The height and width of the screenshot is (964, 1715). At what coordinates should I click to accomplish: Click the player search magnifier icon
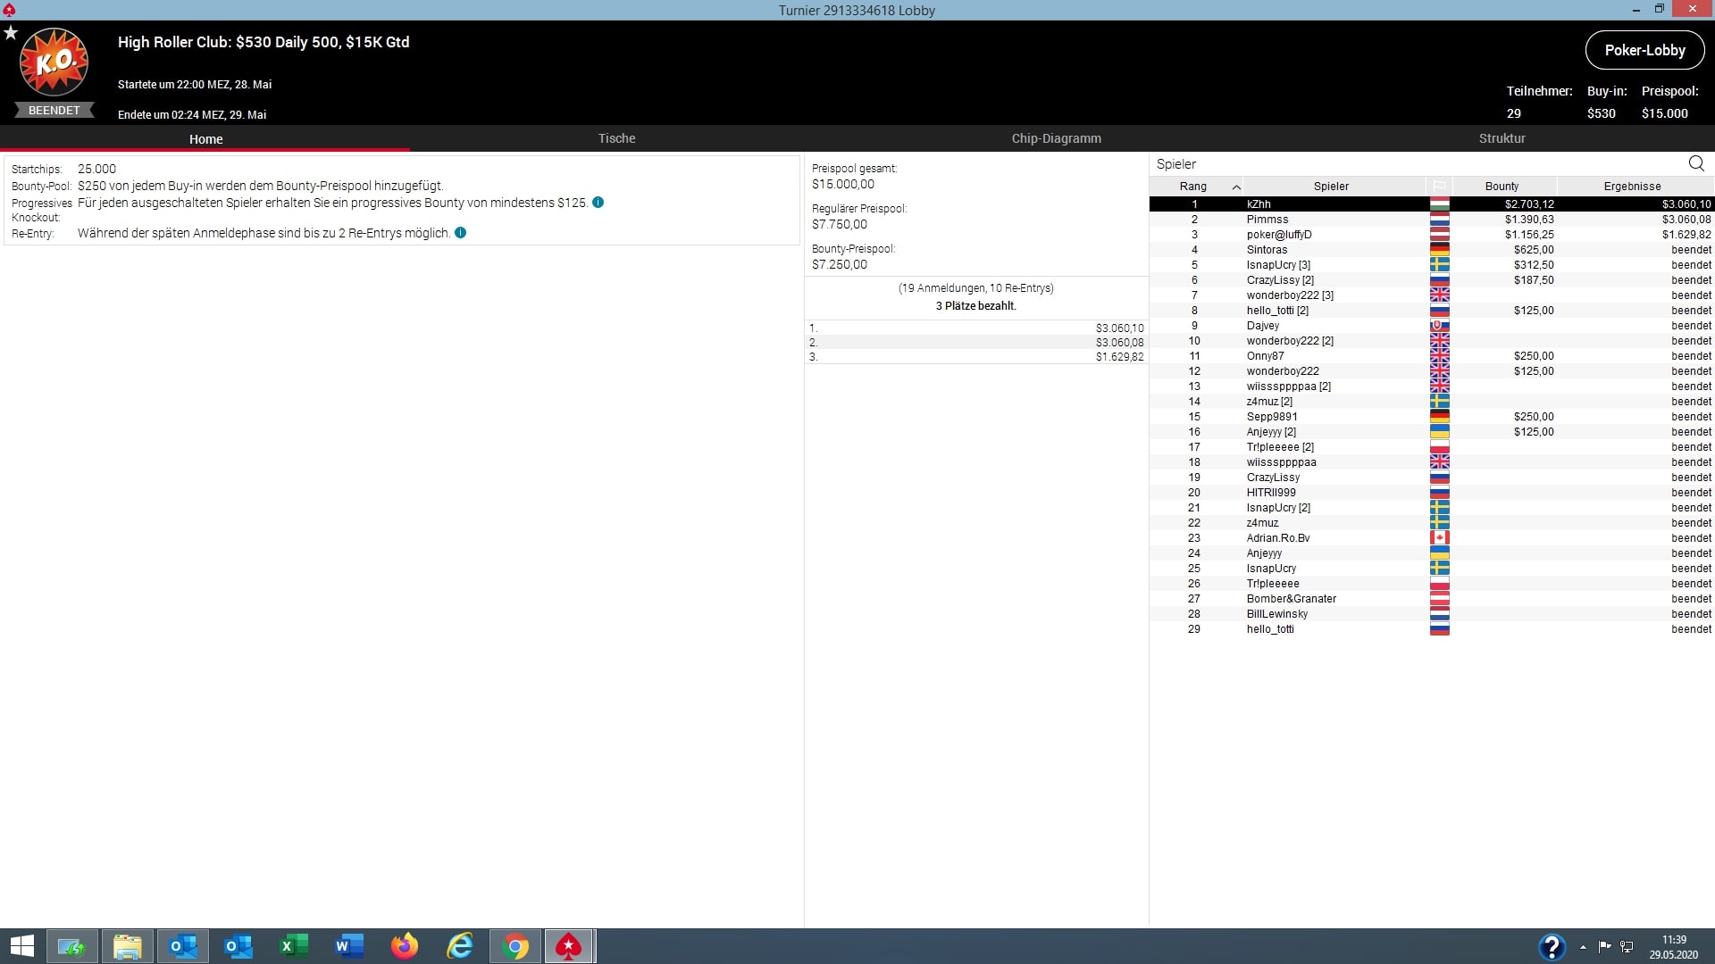click(x=1696, y=163)
